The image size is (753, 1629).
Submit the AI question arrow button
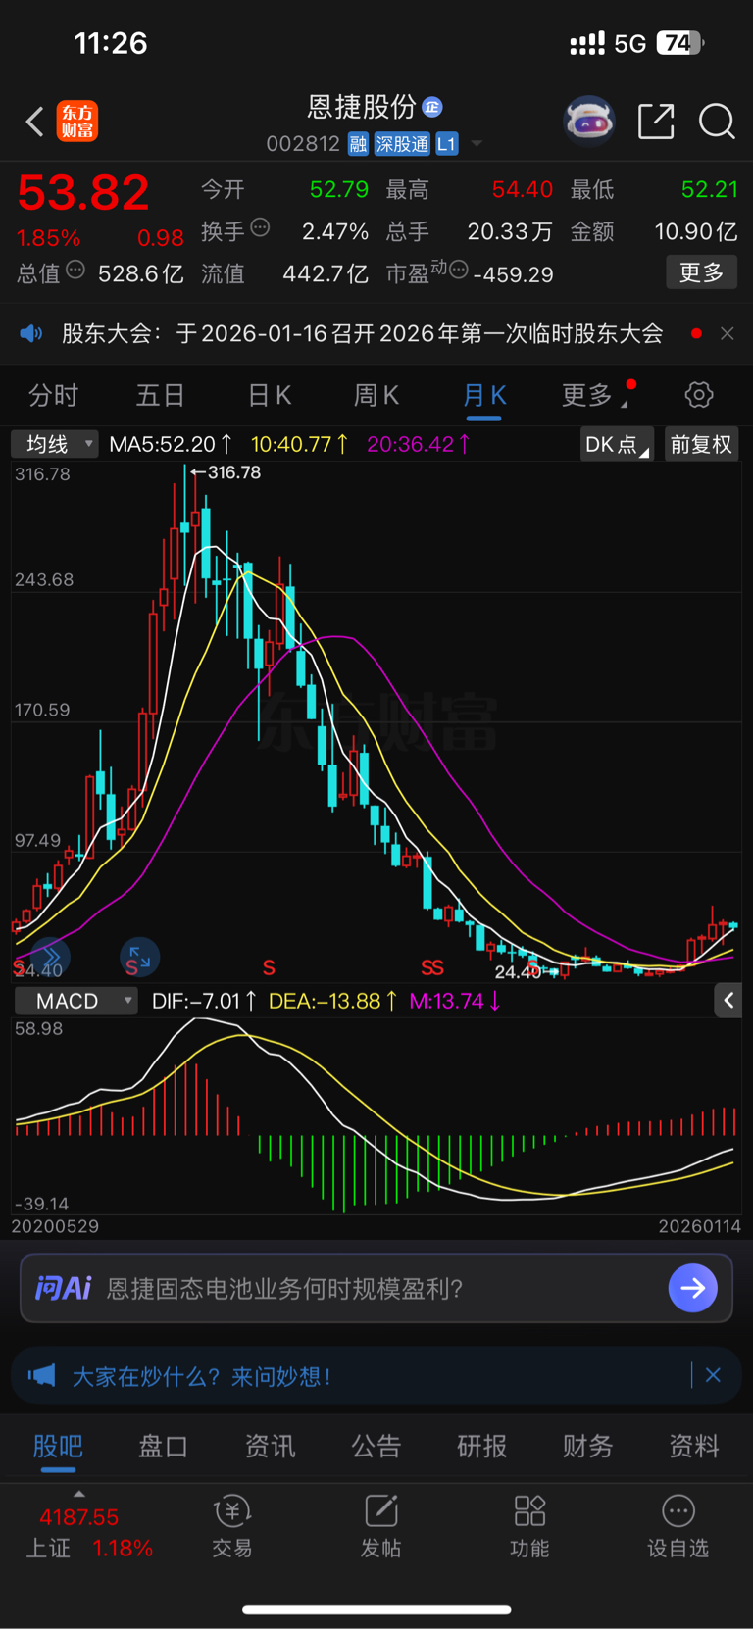(x=693, y=1288)
